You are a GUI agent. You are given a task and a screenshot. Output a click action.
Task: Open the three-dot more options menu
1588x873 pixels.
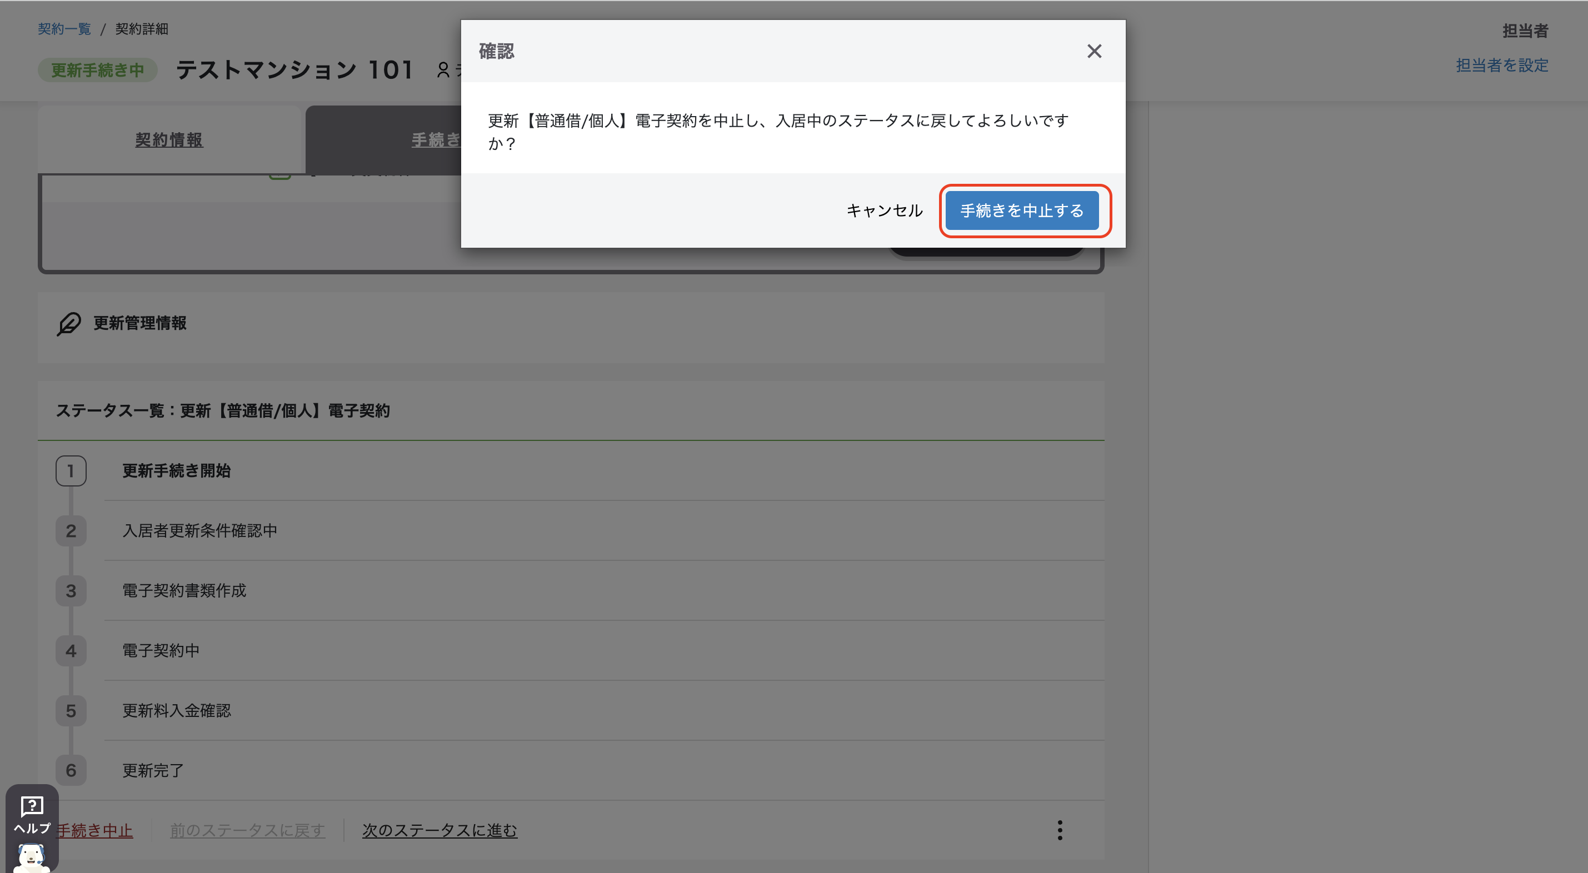coord(1060,830)
